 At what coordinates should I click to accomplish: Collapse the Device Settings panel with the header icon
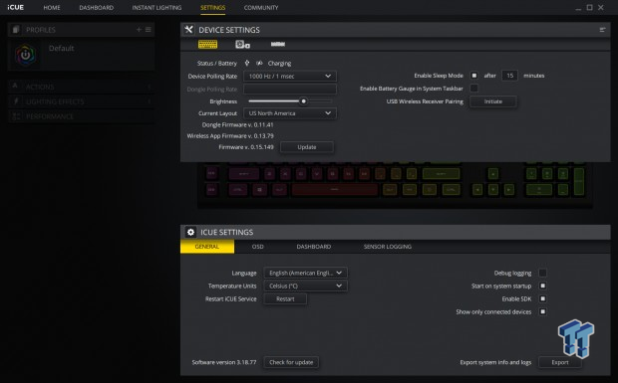(x=602, y=30)
